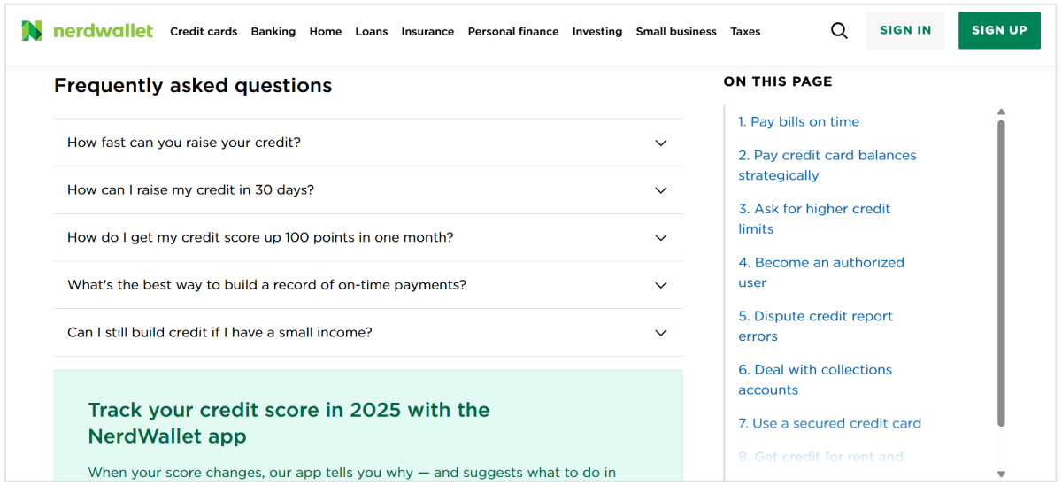Click the NerdWallet logo icon
Screen dimensions: 1062x486
(x=32, y=31)
